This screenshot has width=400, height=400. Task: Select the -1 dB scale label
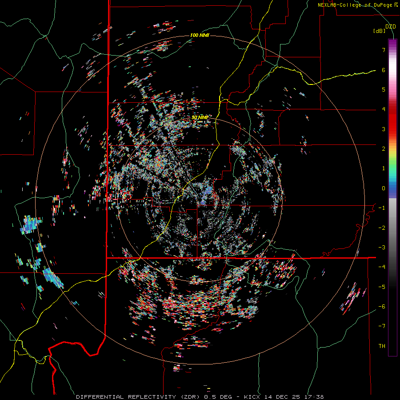(x=382, y=208)
